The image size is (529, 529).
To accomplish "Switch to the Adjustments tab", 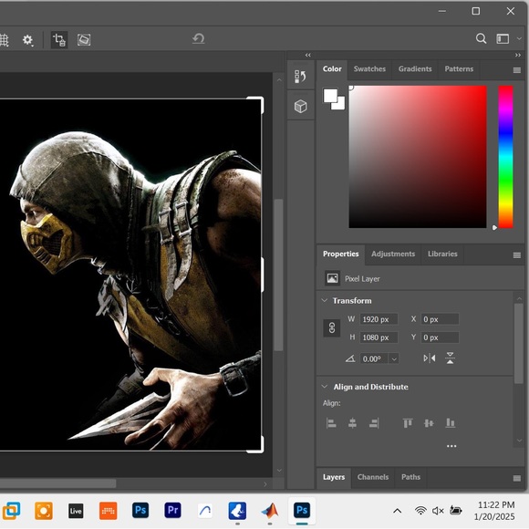I will [x=393, y=254].
